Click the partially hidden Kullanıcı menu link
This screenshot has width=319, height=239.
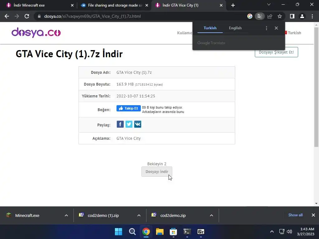pos(184,33)
